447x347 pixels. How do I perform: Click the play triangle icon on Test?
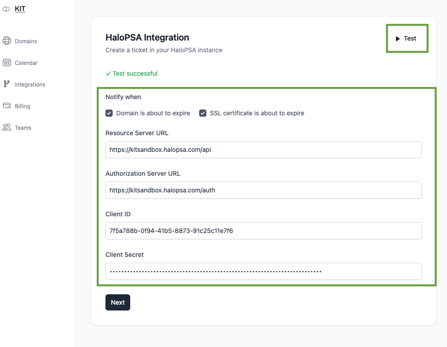[398, 39]
